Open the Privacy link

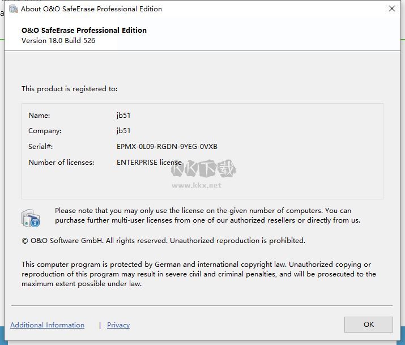click(118, 325)
